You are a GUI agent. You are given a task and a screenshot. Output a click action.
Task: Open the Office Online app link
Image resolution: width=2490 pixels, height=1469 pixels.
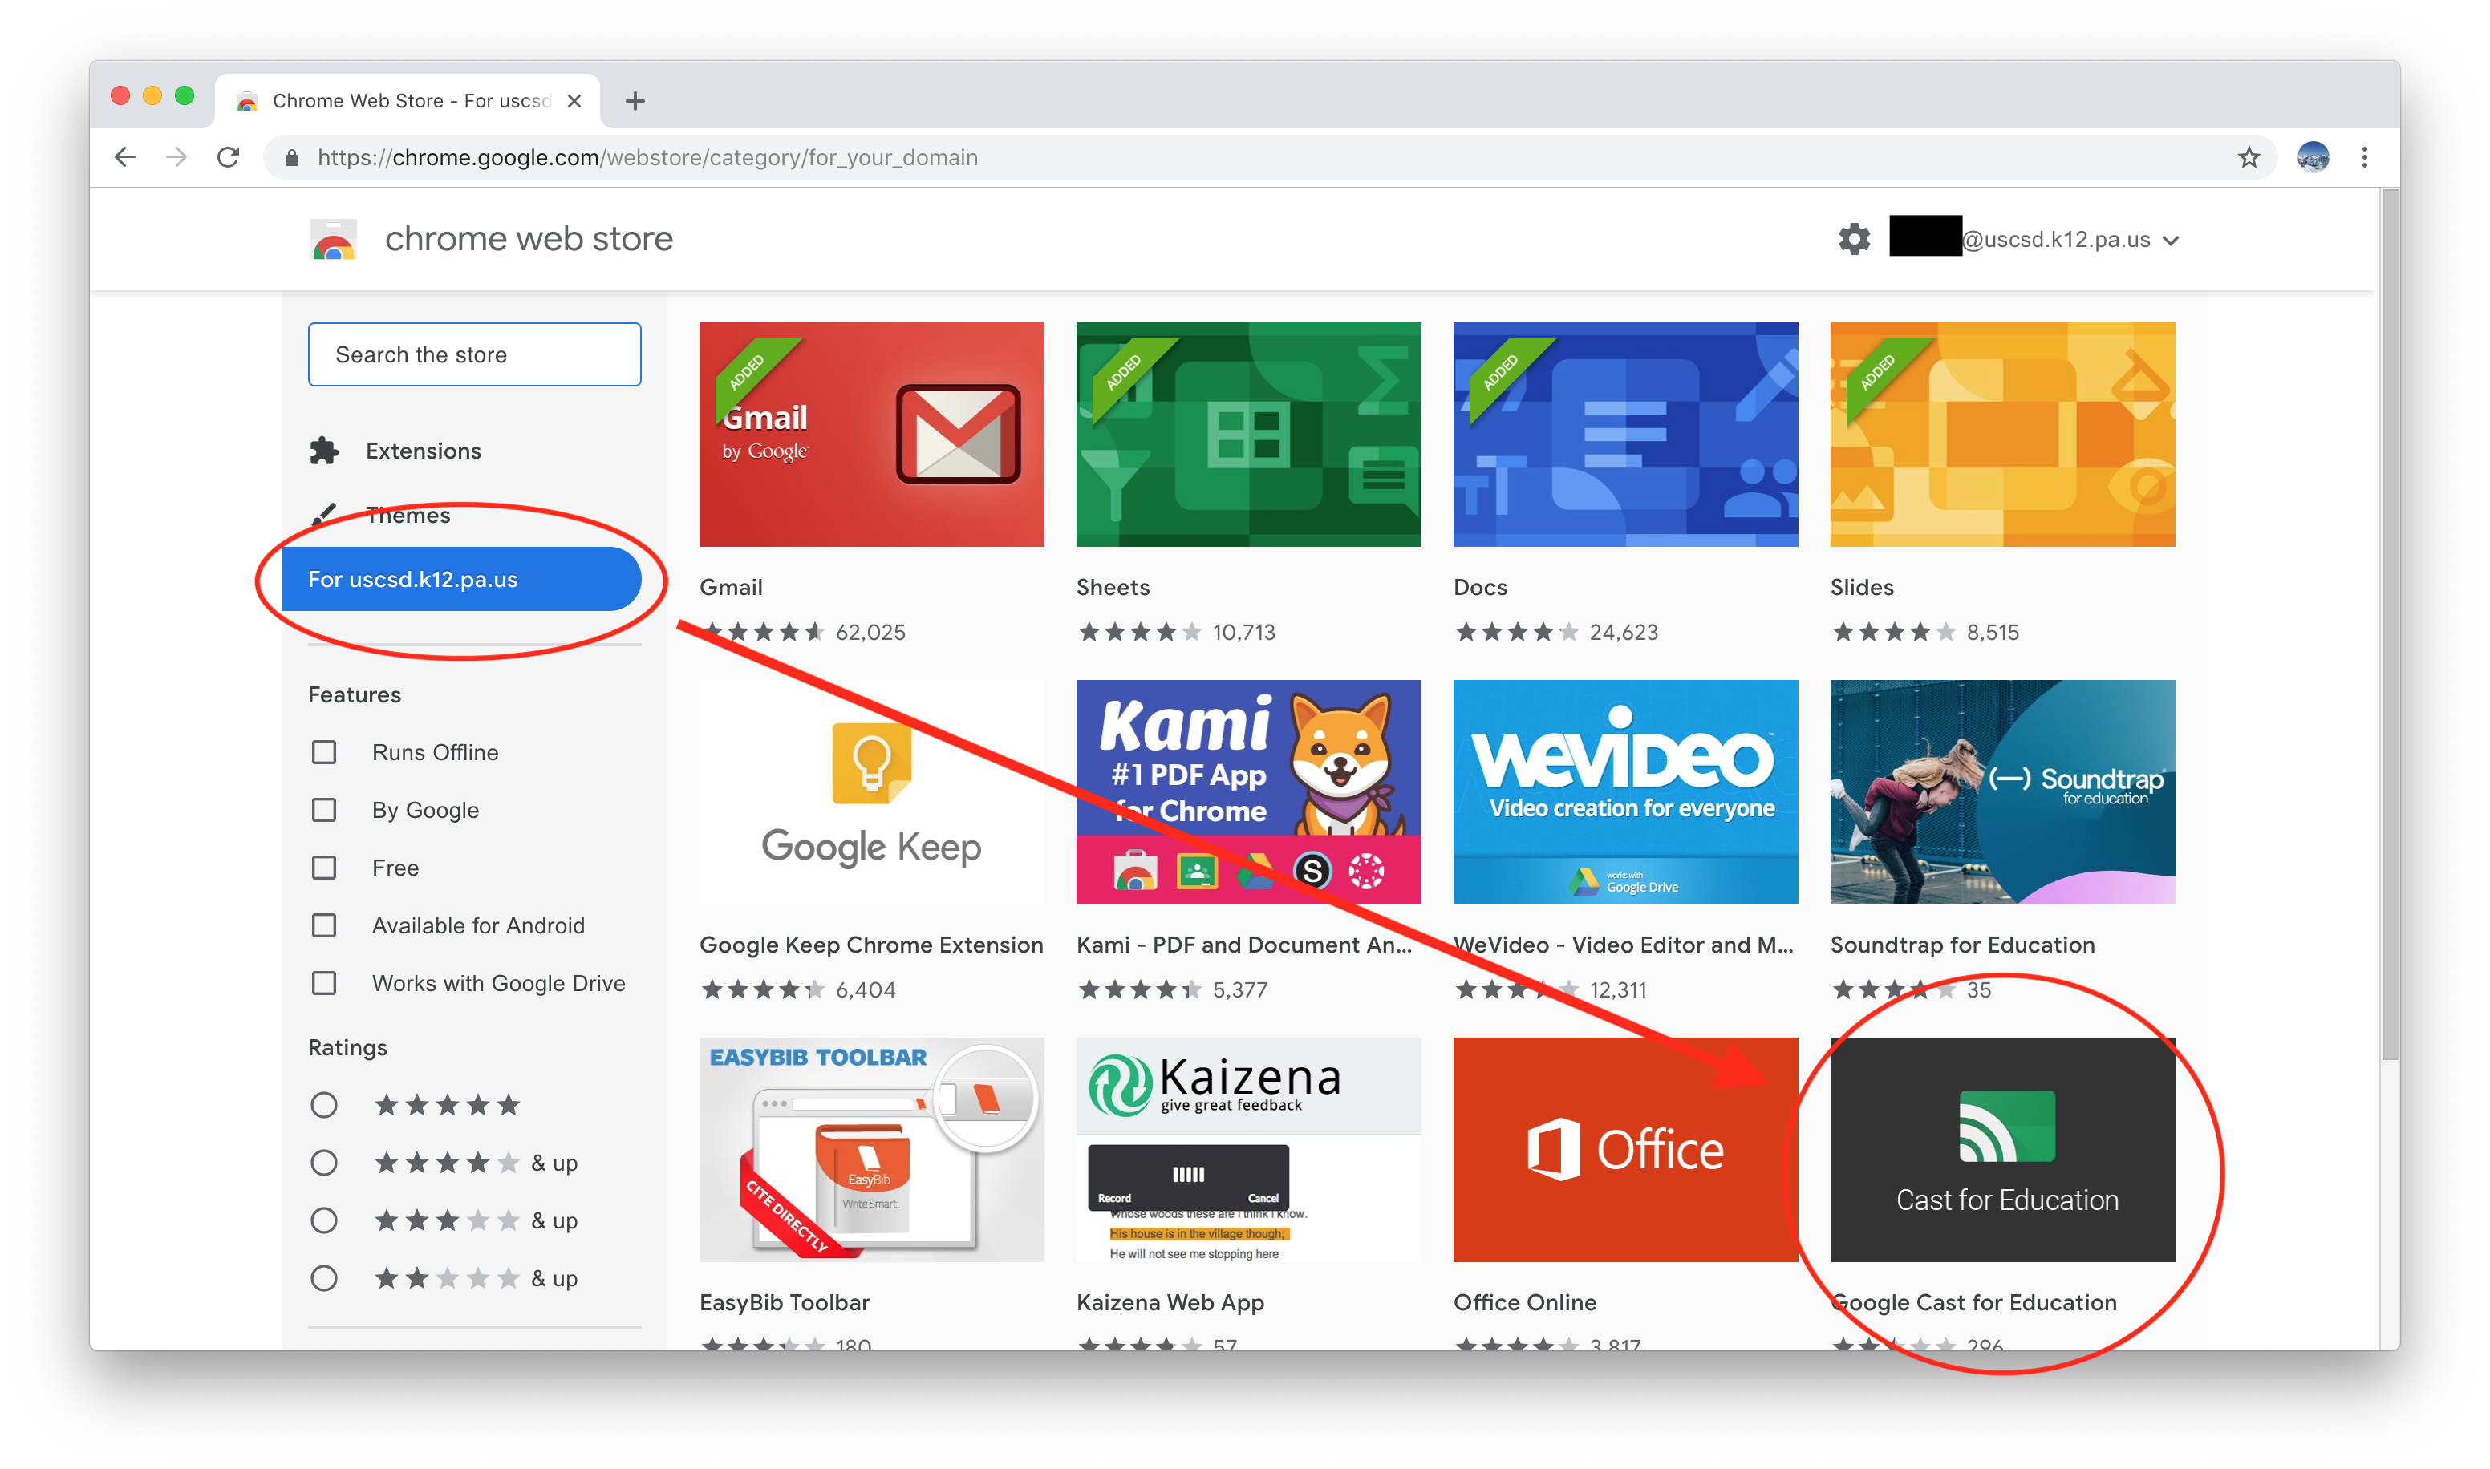[1525, 1303]
